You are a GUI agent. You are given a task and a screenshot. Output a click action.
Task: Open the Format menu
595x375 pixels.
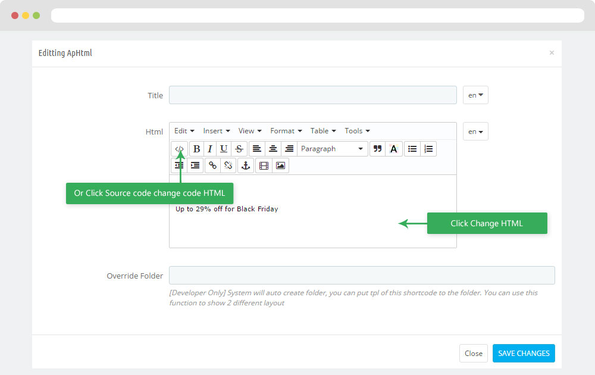(286, 131)
